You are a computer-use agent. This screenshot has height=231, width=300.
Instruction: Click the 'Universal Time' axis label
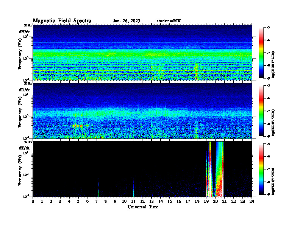click(x=143, y=207)
